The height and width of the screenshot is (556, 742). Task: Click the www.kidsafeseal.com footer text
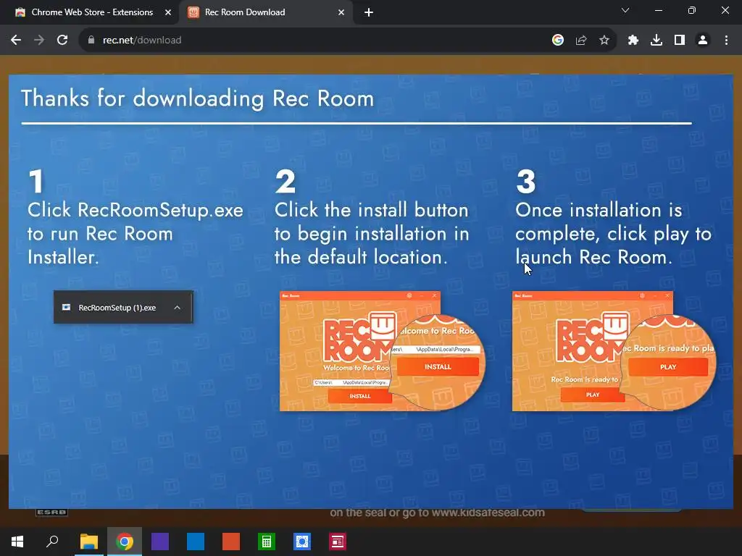tap(488, 513)
